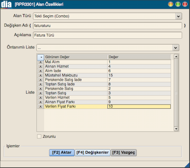Click the [F2] Aktar button

[62, 152]
